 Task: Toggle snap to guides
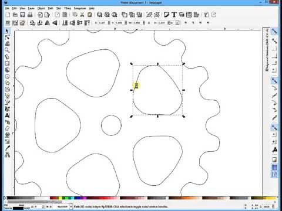[x=274, y=174]
